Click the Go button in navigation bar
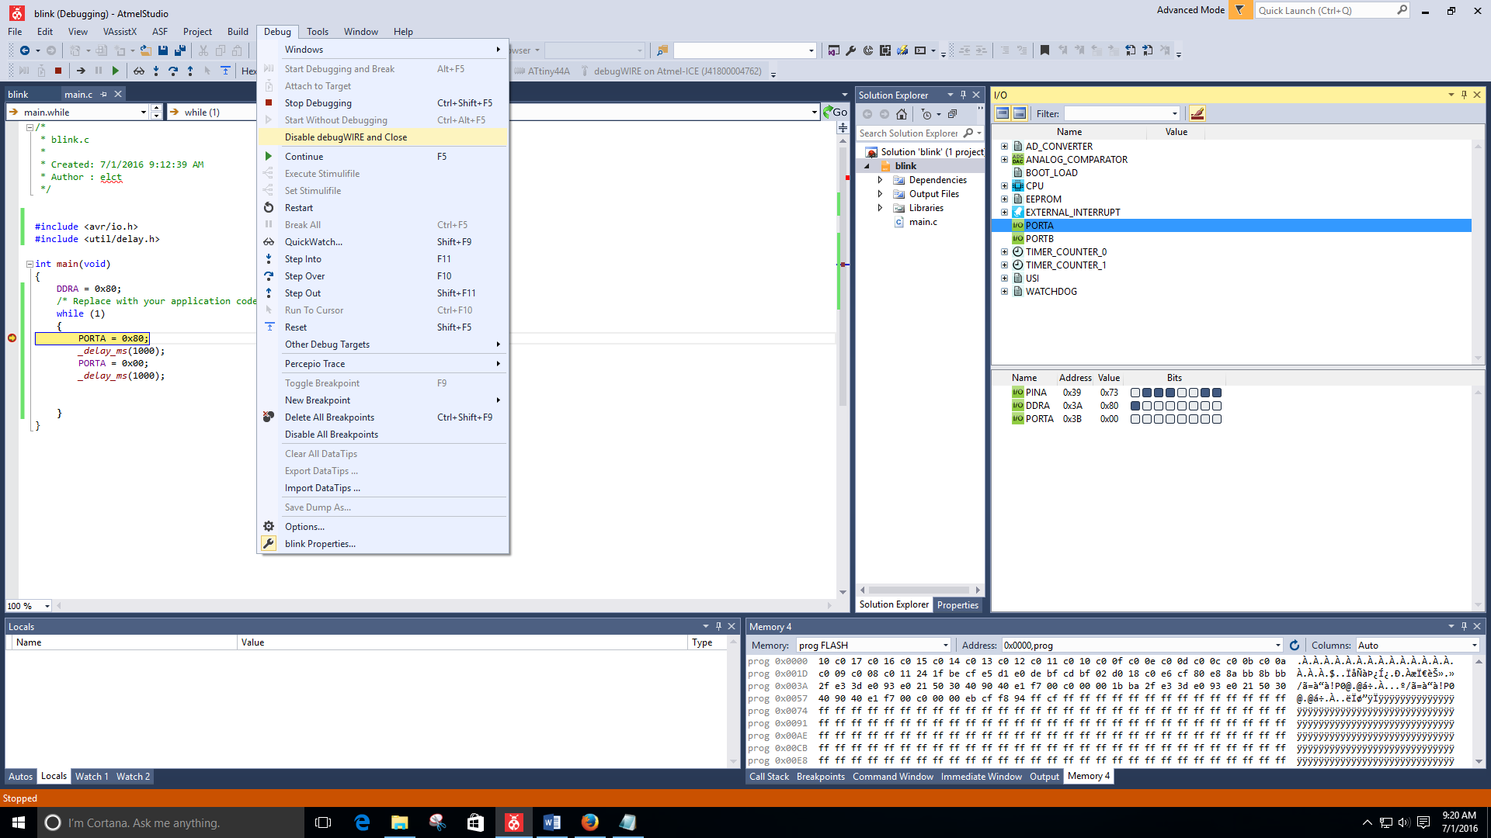 click(836, 113)
